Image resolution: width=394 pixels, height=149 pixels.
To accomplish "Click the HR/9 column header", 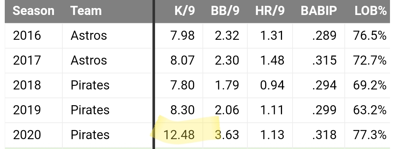I will tap(270, 11).
